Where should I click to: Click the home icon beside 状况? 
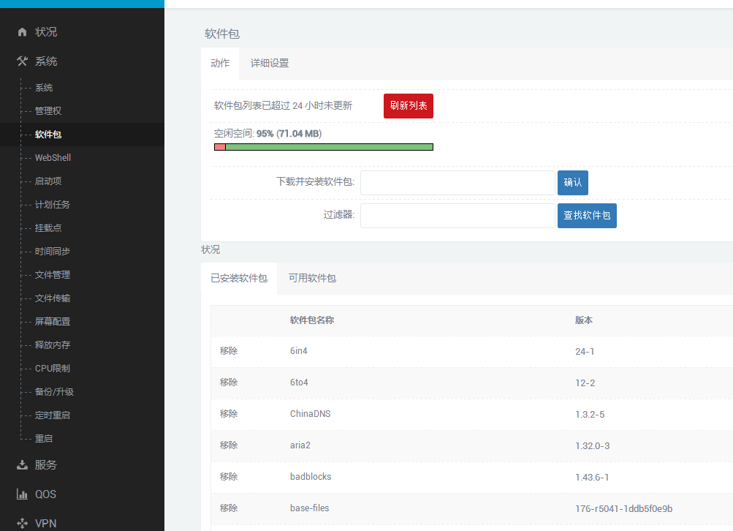point(22,32)
